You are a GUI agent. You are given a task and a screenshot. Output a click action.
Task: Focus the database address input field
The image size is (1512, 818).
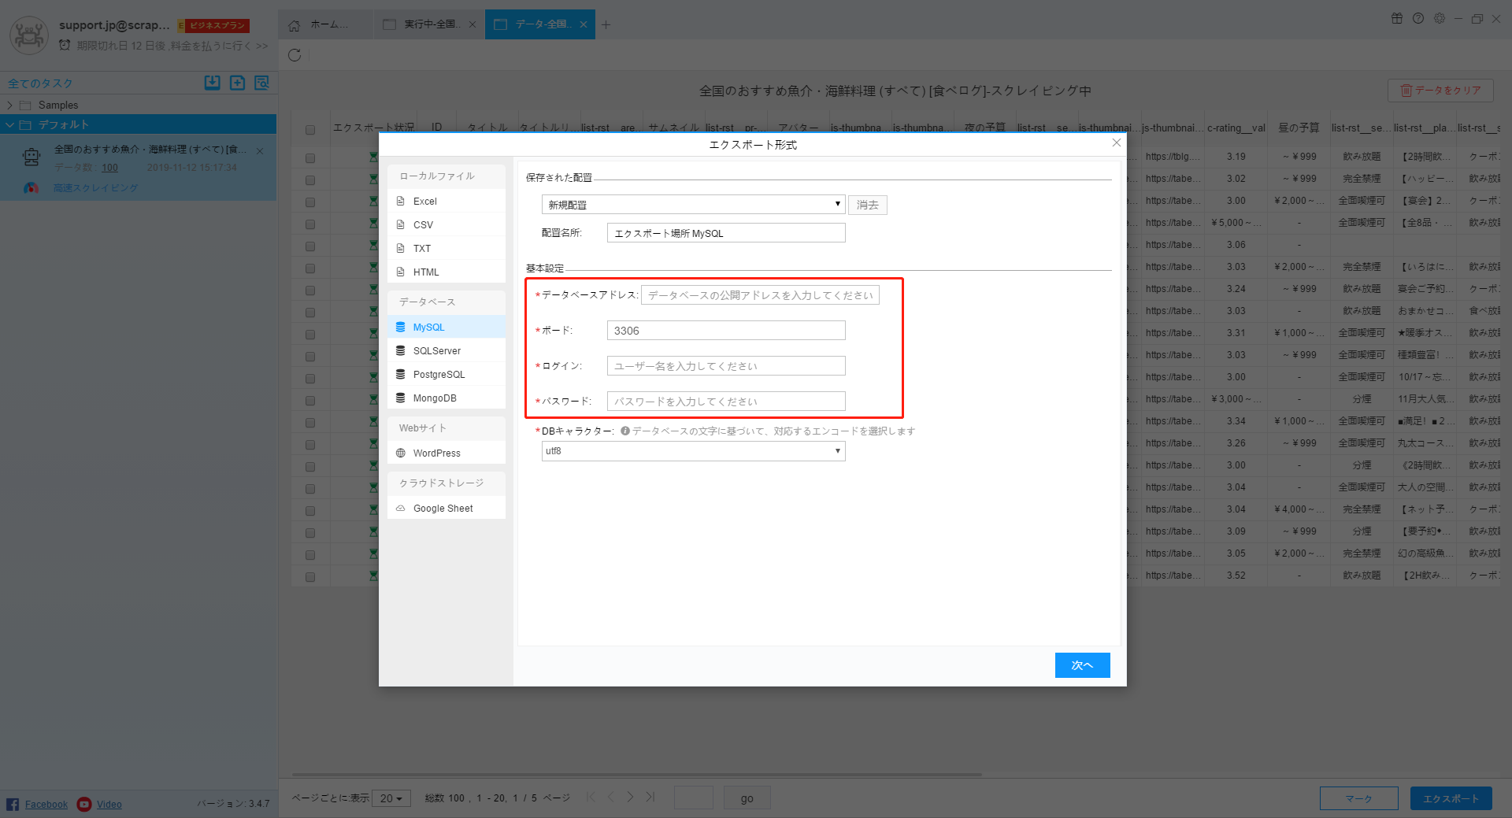(760, 295)
